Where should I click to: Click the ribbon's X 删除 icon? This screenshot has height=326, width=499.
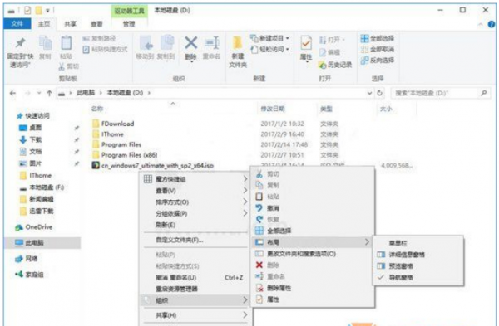click(191, 43)
